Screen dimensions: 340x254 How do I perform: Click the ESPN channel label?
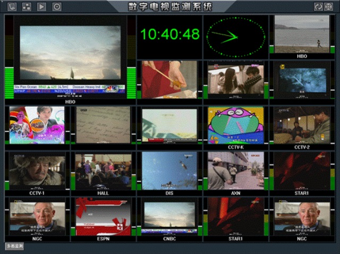pos(103,239)
